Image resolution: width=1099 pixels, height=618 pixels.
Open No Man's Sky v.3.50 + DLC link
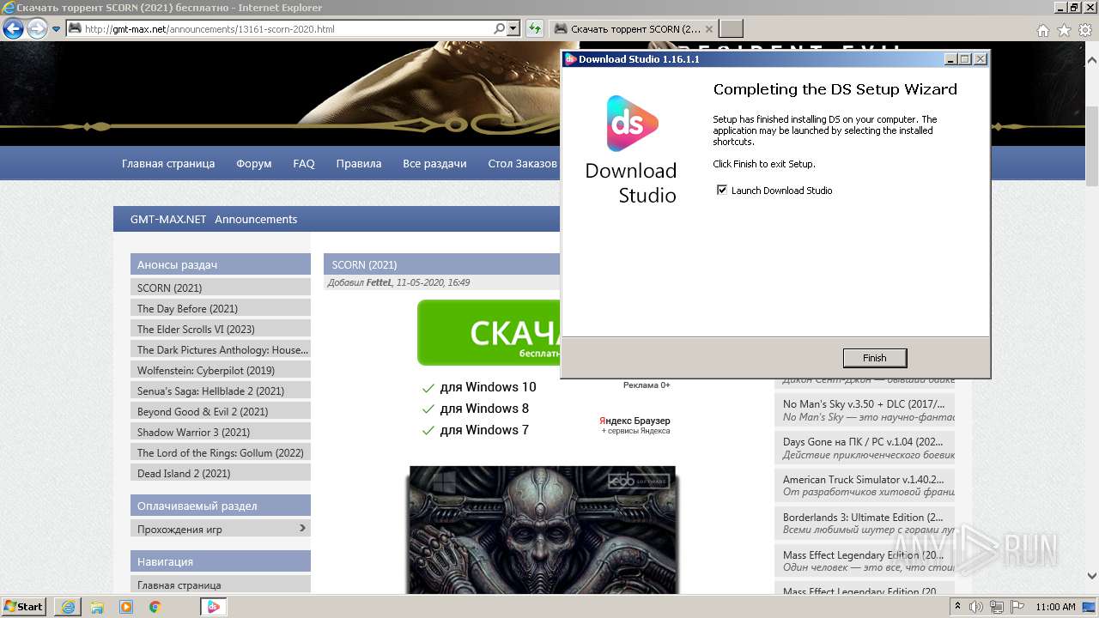pyautogui.click(x=864, y=403)
